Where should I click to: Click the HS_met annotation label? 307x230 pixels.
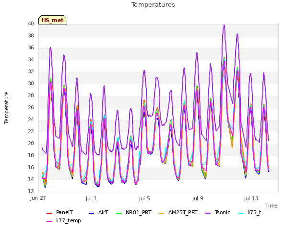[53, 20]
